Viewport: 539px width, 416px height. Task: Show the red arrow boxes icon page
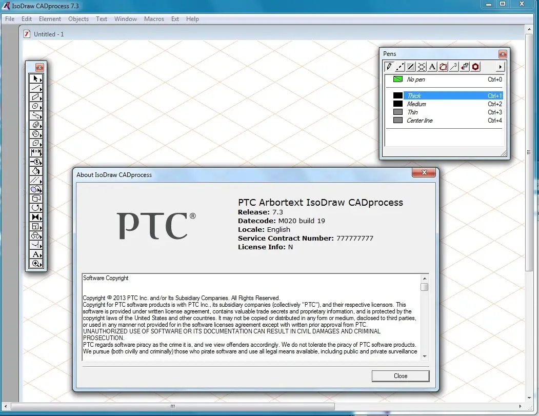point(465,67)
